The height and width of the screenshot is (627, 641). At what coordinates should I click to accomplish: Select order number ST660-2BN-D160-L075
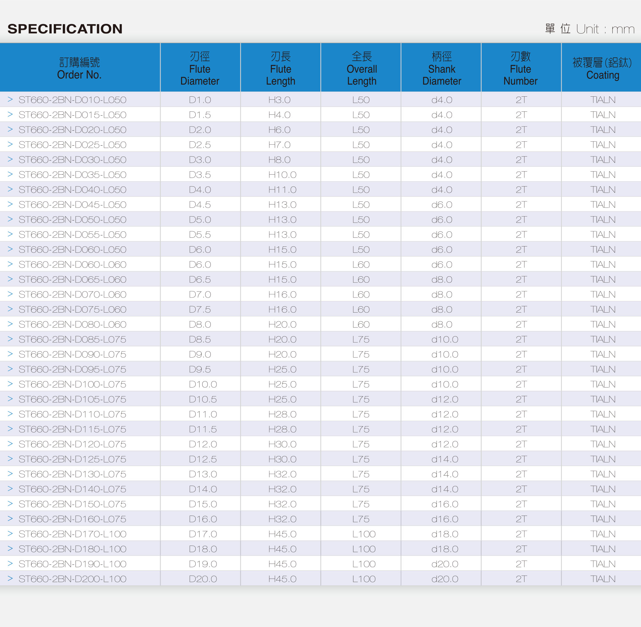coord(72,519)
